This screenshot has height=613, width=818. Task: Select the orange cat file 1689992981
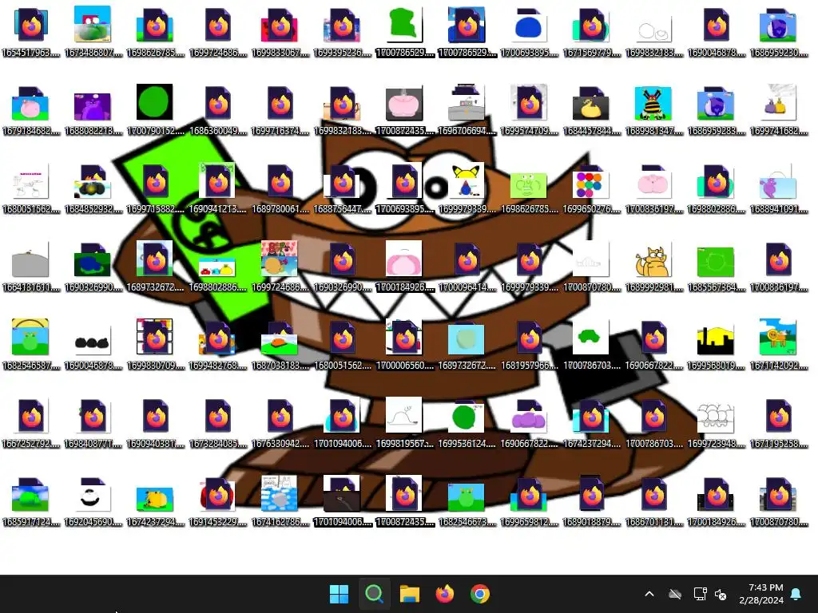tap(653, 266)
